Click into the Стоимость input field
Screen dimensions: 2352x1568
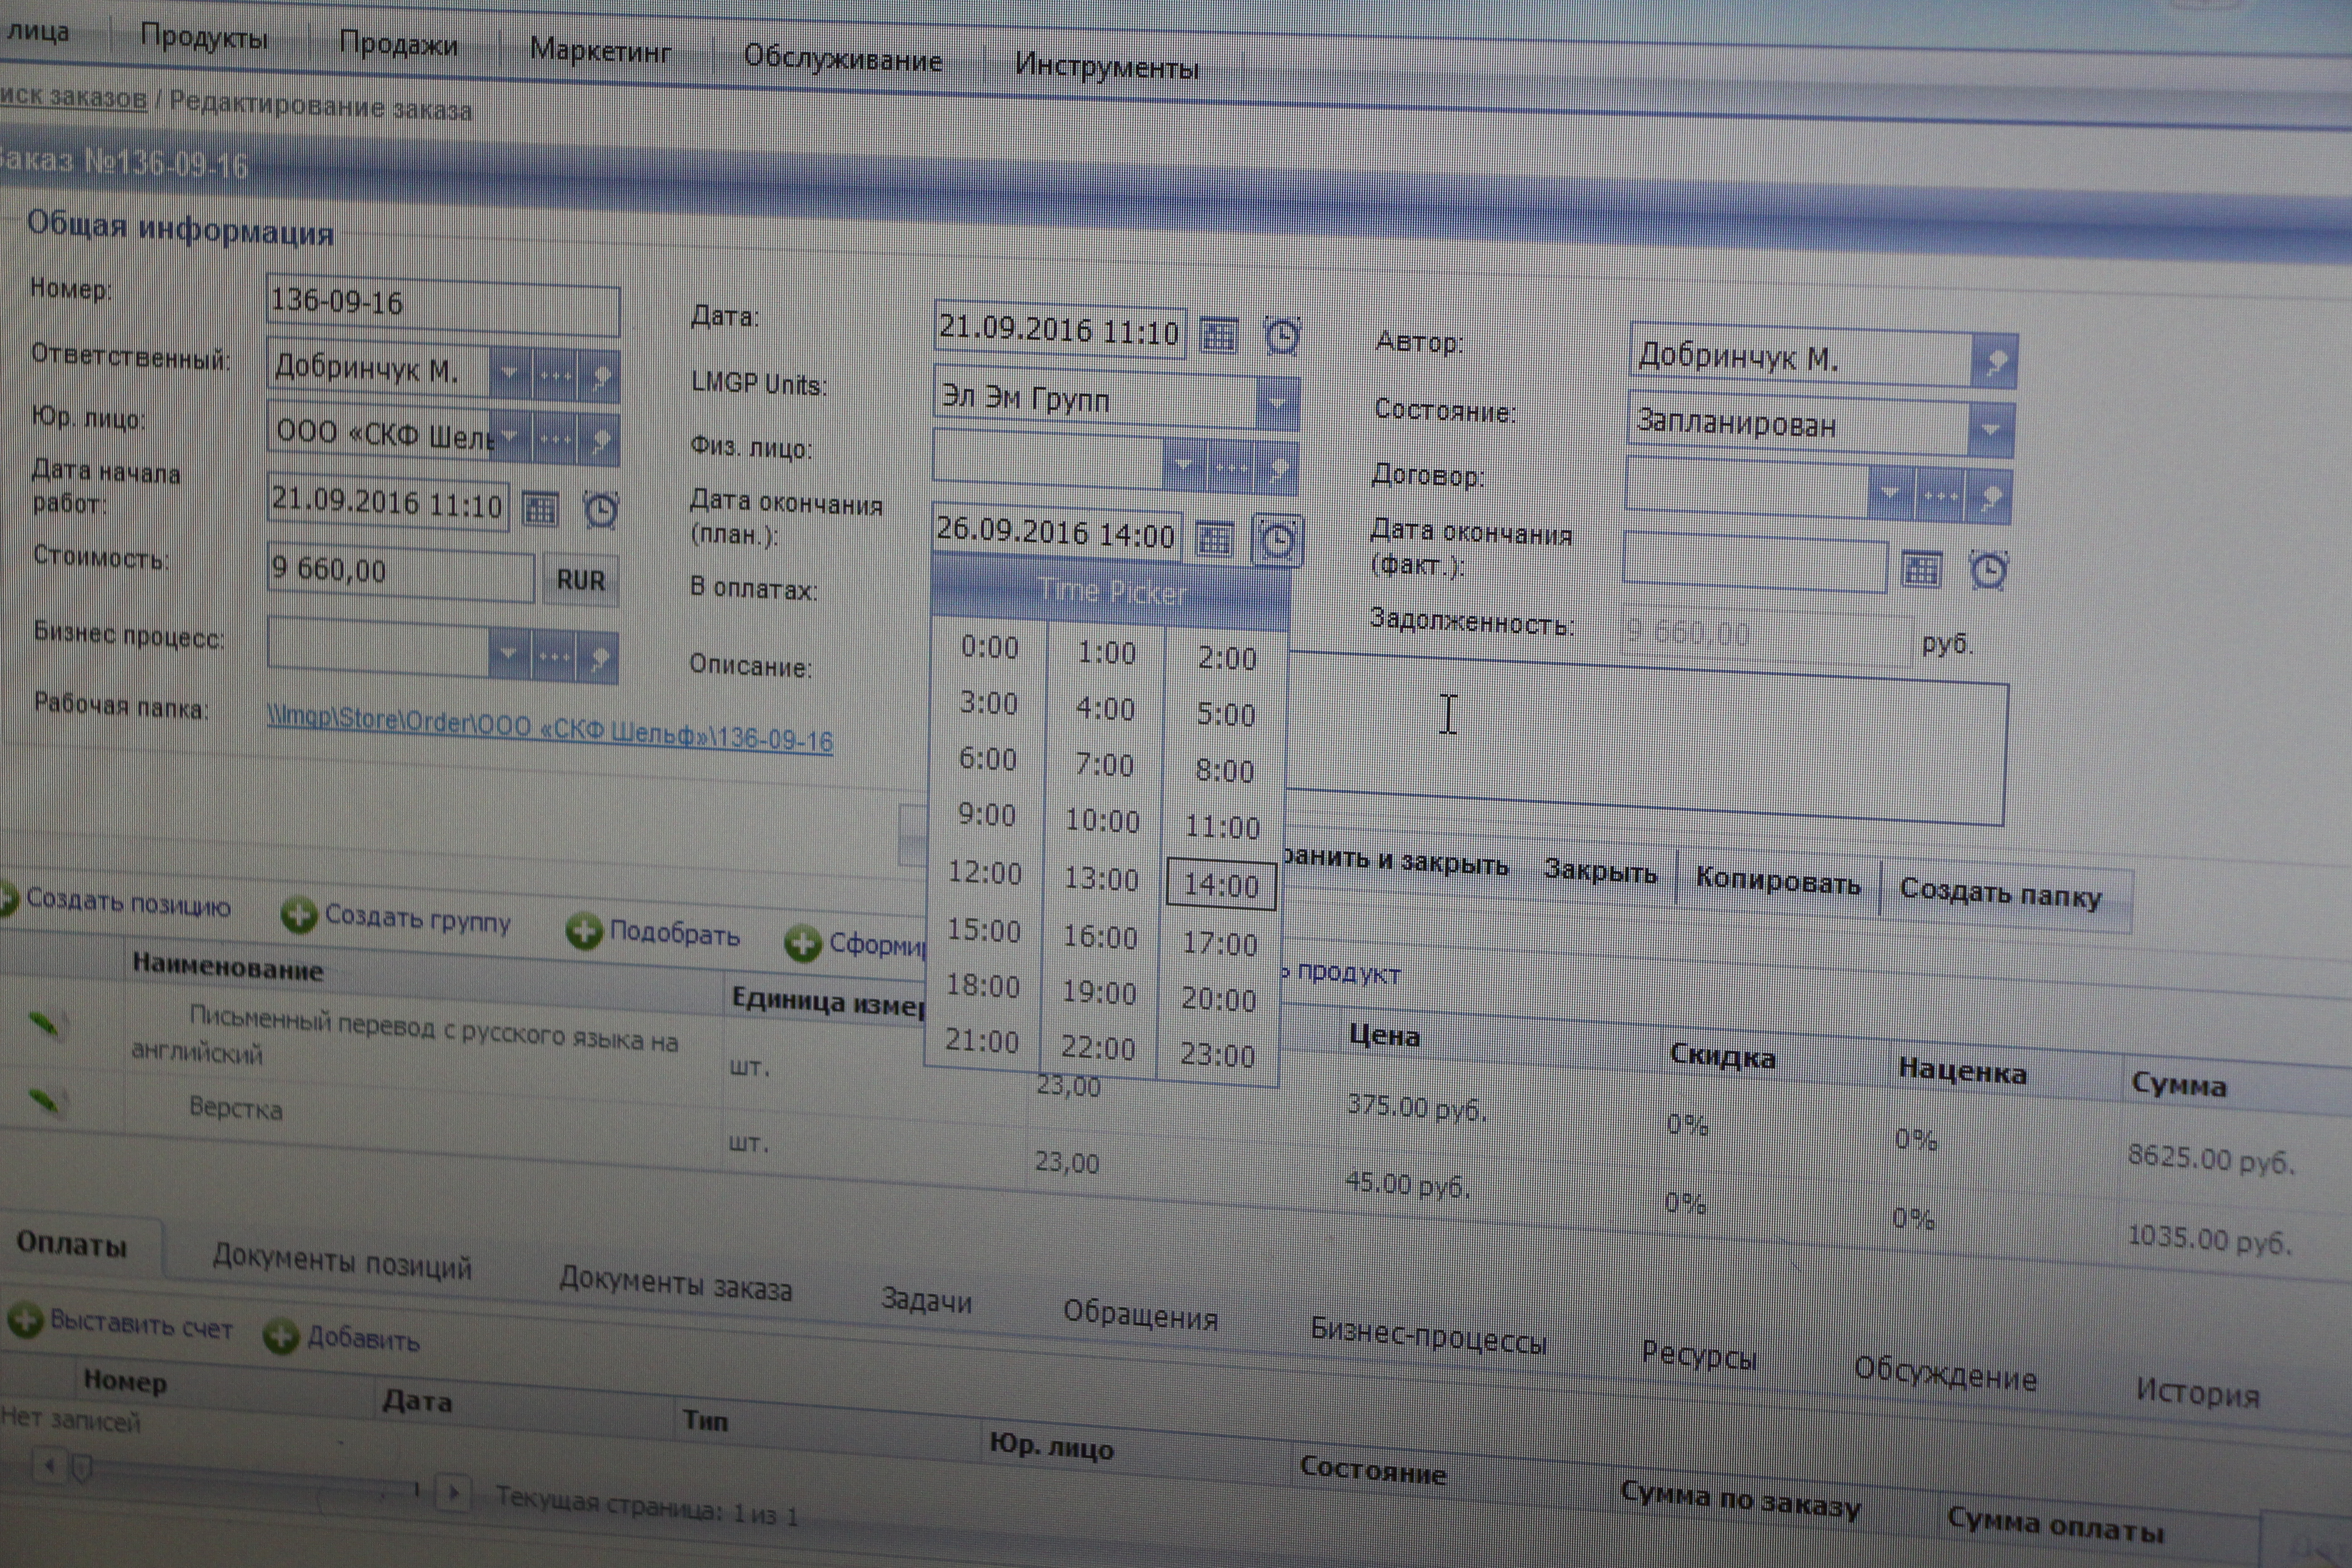[x=400, y=572]
